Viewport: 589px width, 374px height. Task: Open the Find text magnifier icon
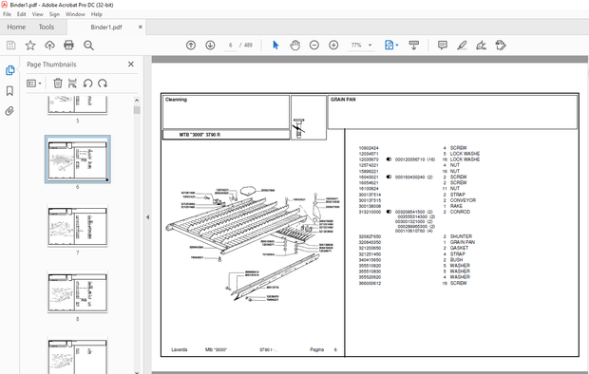[x=88, y=46]
